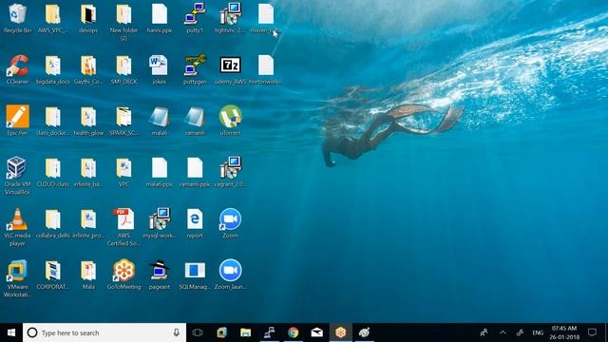
Task: Click the ENG language indicator
Action: pos(538,332)
